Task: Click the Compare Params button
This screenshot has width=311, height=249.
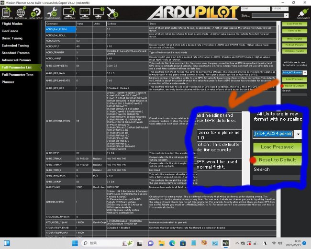Action: [294, 51]
